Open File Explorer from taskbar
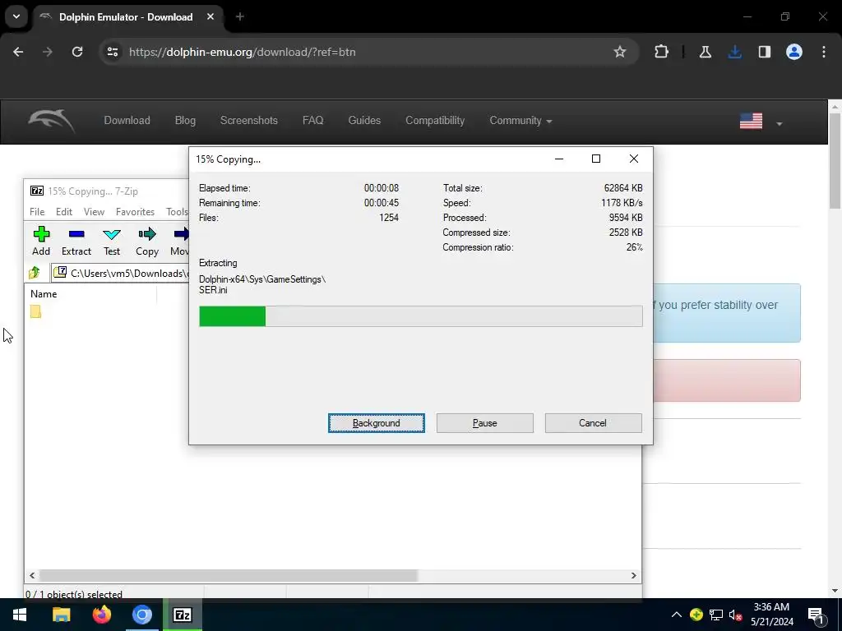842x631 pixels. coord(61,615)
